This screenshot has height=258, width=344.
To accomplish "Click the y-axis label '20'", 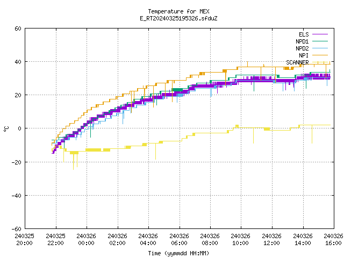I will pos(18,95).
